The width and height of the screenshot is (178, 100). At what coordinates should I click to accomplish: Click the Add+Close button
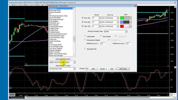pos(123,69)
